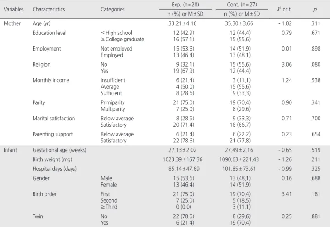Screen dimensions: 330x227
Task: Click the '≤ High school' category
Action: 117,33
